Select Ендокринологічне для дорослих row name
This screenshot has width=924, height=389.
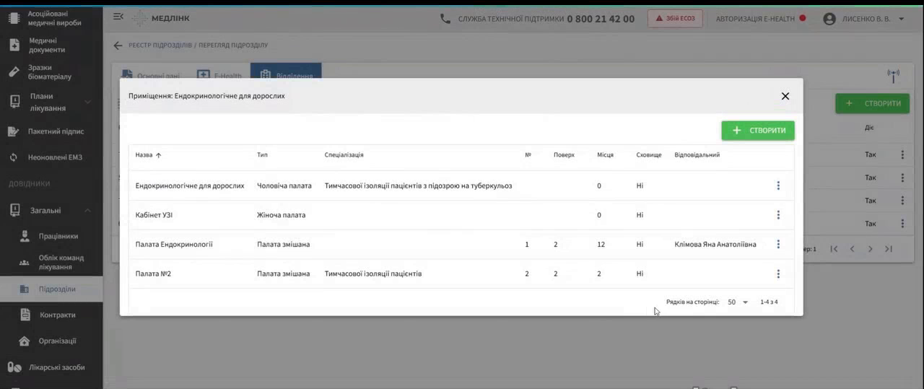point(190,185)
